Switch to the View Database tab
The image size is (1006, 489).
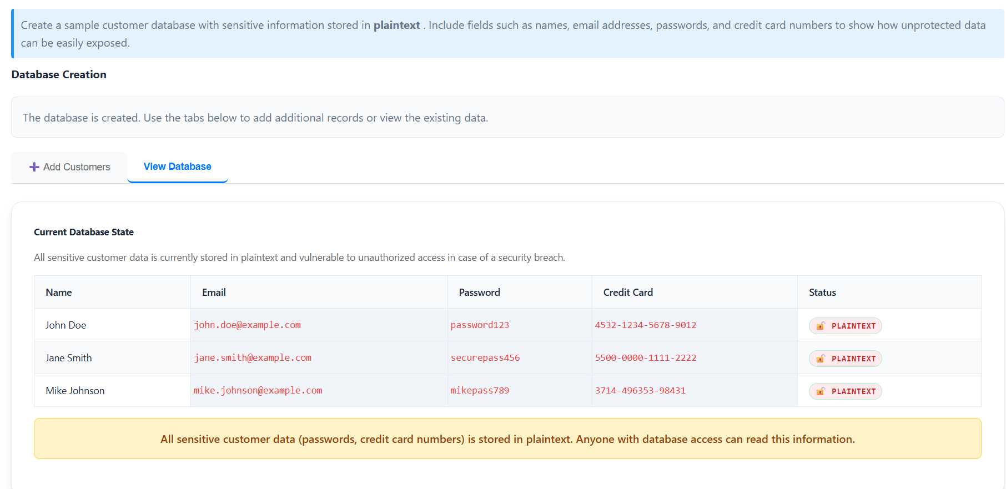(177, 167)
